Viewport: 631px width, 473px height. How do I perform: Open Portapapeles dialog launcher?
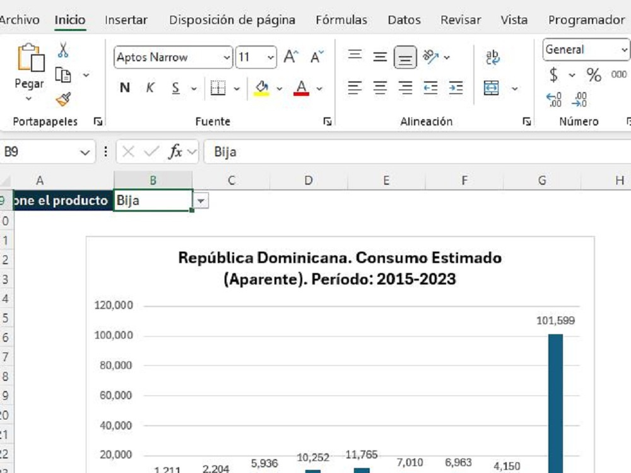click(x=98, y=122)
